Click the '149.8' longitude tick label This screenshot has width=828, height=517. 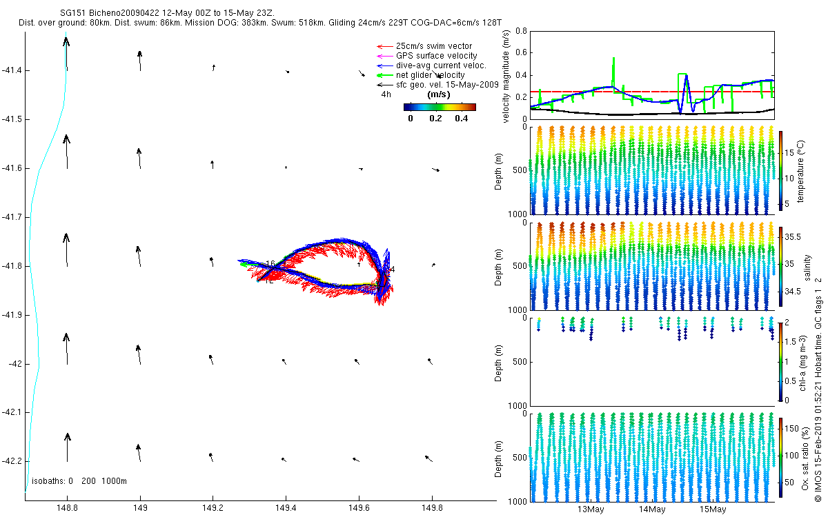click(x=432, y=507)
